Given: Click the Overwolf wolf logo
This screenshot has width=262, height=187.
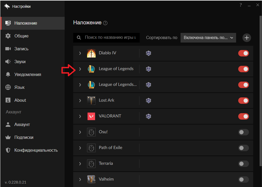Looking at the screenshot, I should pos(7,6).
